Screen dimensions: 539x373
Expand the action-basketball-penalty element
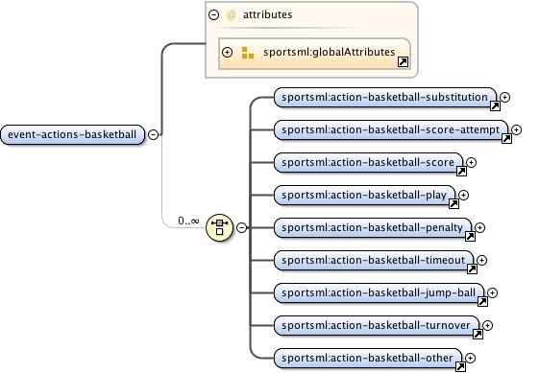(x=479, y=227)
